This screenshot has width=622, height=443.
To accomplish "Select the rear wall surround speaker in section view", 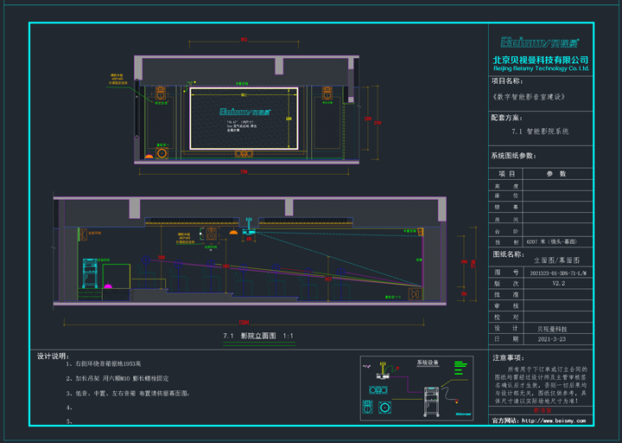I will point(83,234).
